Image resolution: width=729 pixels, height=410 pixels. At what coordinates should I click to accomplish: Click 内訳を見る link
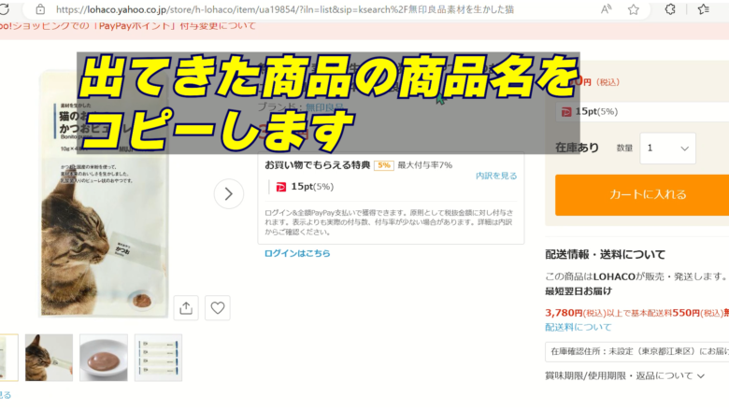(x=495, y=176)
